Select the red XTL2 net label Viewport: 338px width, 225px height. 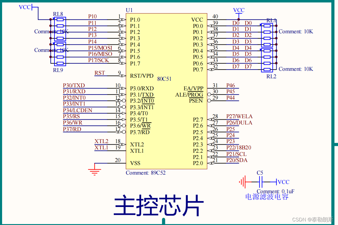pos(101,141)
